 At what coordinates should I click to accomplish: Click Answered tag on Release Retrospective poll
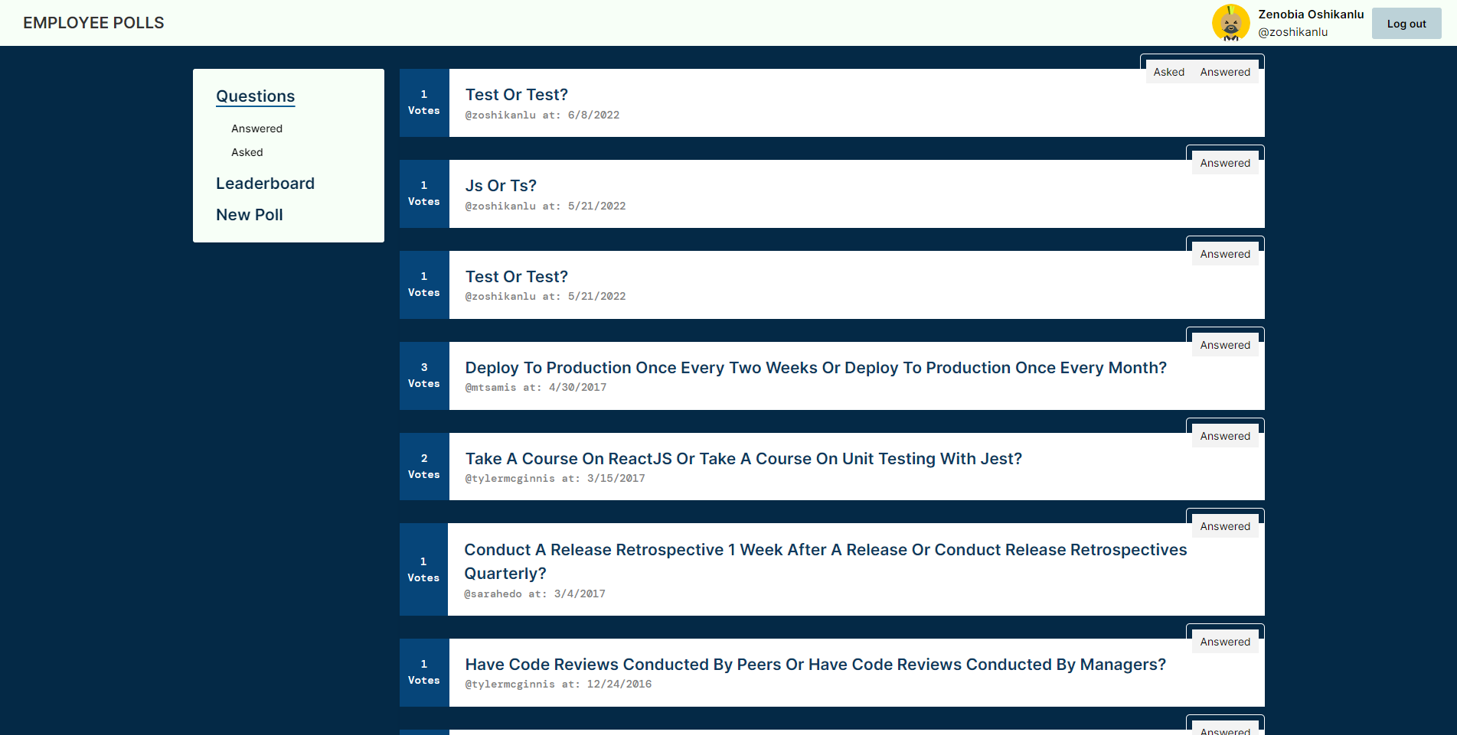coord(1225,526)
